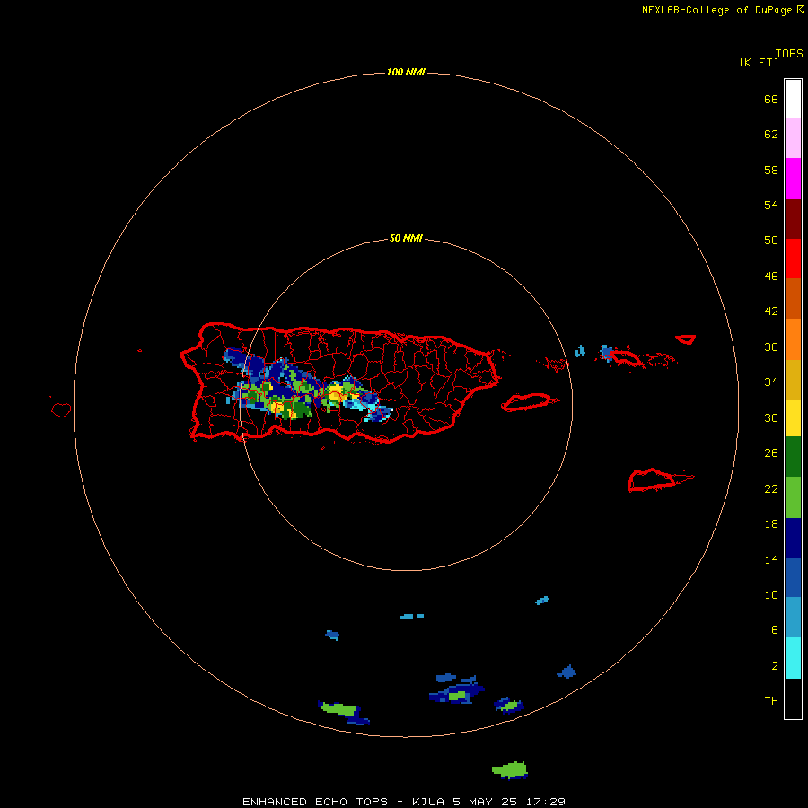Click the legend value 26
The image size is (808, 808).
771,453
